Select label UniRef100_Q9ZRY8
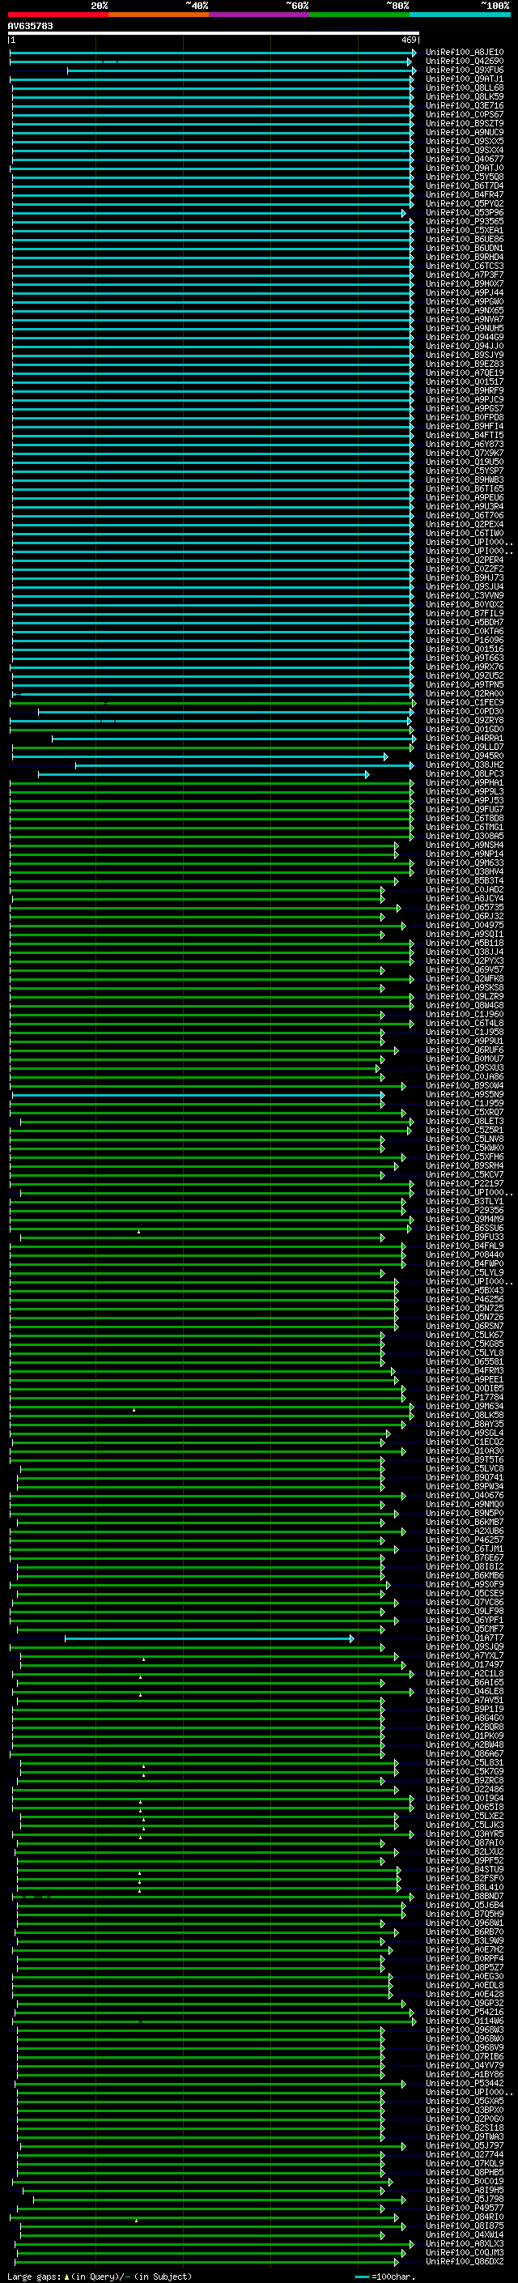Image resolution: width=518 pixels, height=2283 pixels. pyautogui.click(x=465, y=721)
